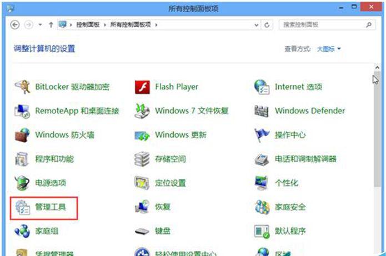Open the Windows Defender text link
The height and width of the screenshot is (256, 386).
310,111
